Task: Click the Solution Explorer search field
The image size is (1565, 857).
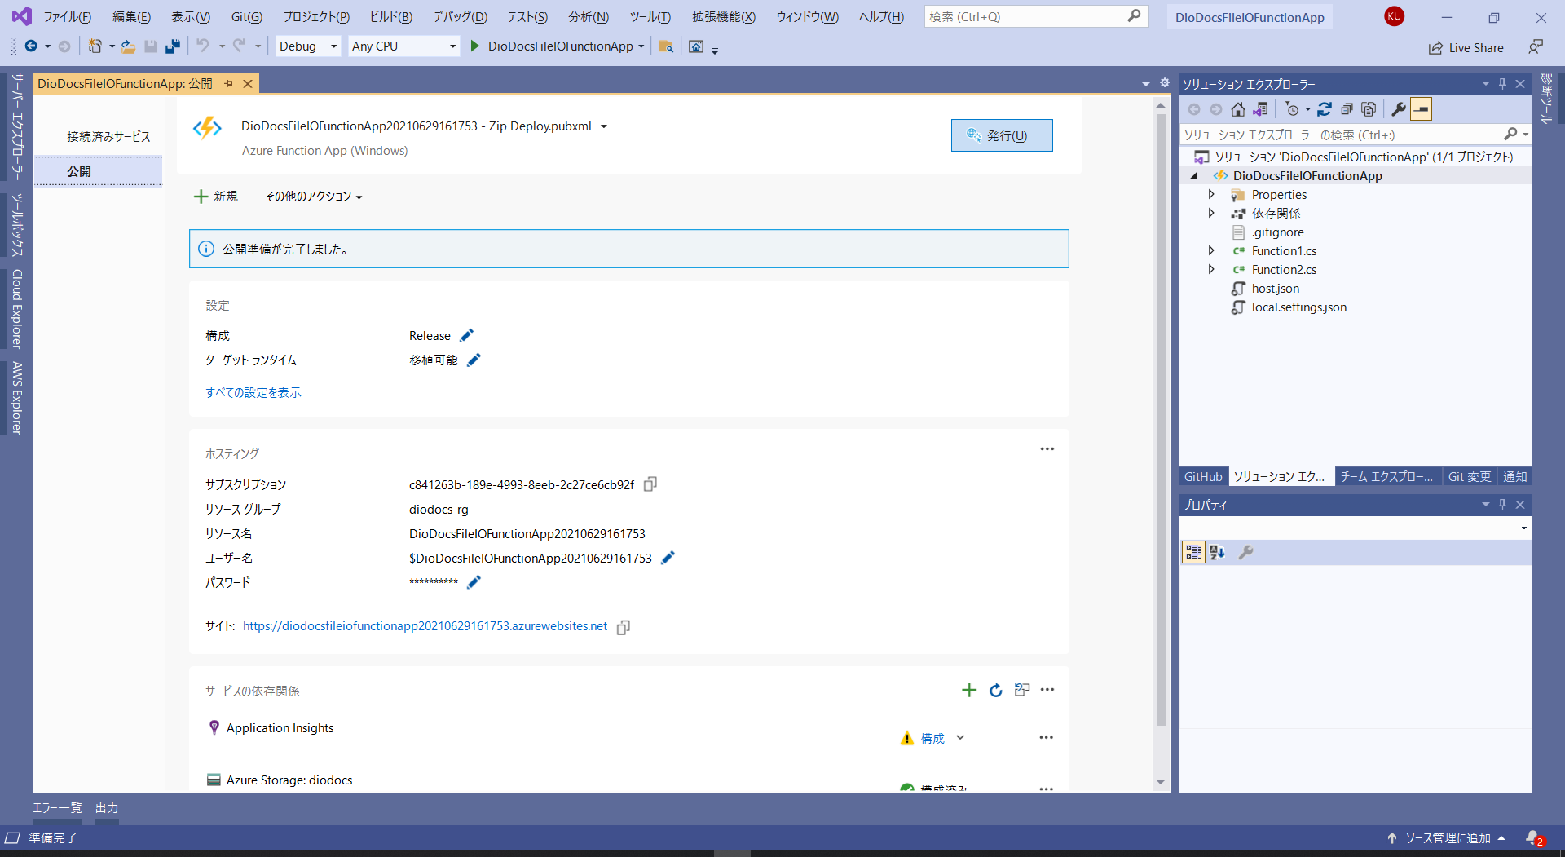Action: coord(1355,135)
